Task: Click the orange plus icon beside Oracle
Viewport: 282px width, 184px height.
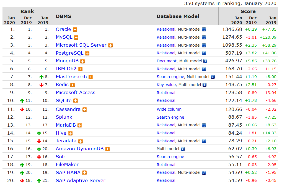Action: [x=75, y=30]
